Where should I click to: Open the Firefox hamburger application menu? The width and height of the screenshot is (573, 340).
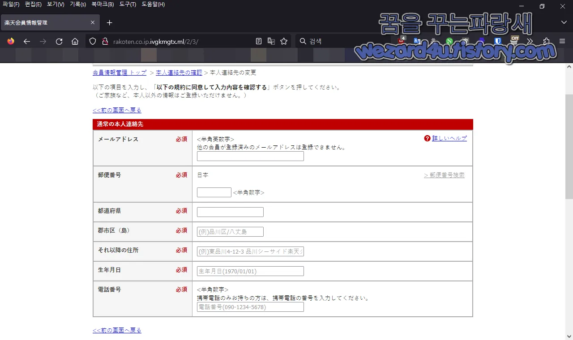click(x=562, y=41)
